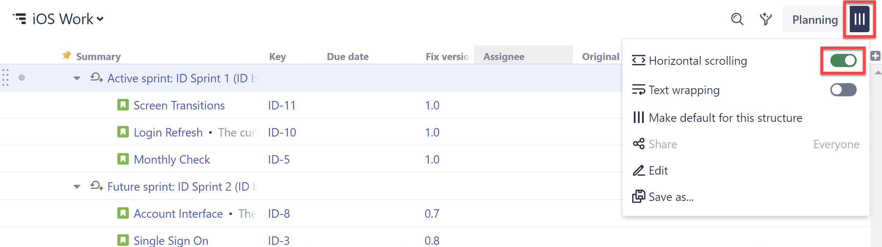Viewport: 882px width, 247px height.
Task: Click the drag handle on Active sprint row
Action: click(x=5, y=78)
